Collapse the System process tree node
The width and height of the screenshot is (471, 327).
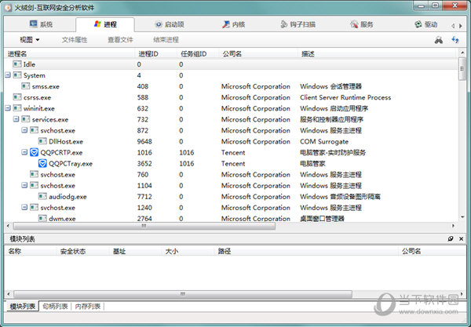pyautogui.click(x=8, y=75)
